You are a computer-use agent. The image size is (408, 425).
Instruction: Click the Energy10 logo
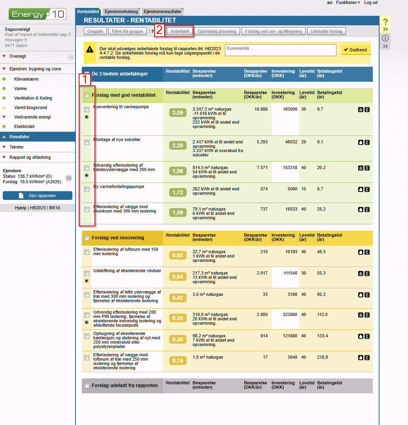point(38,15)
